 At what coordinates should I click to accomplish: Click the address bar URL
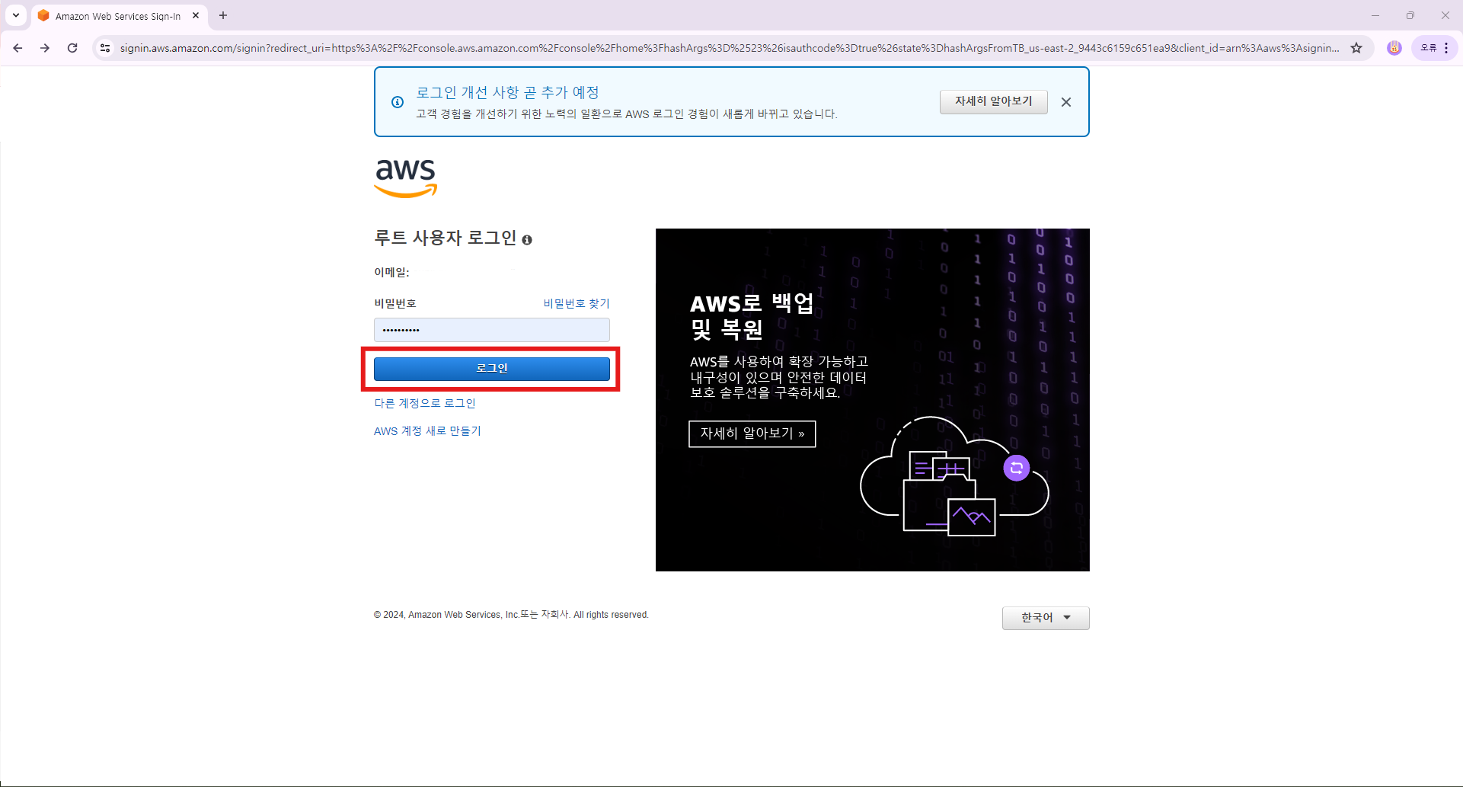pos(729,48)
